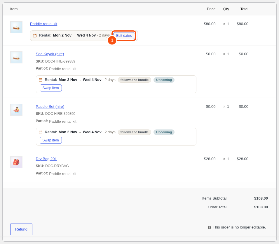This screenshot has width=279, height=244.
Task: Click the $28.00 price of Dry Bag 20L
Action: point(210,159)
